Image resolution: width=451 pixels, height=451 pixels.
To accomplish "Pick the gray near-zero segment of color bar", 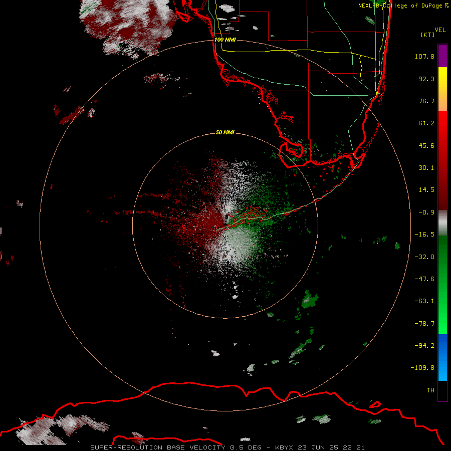I will click(x=442, y=223).
